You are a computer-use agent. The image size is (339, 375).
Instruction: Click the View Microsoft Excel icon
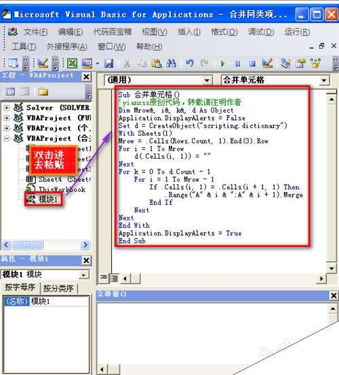72,63
